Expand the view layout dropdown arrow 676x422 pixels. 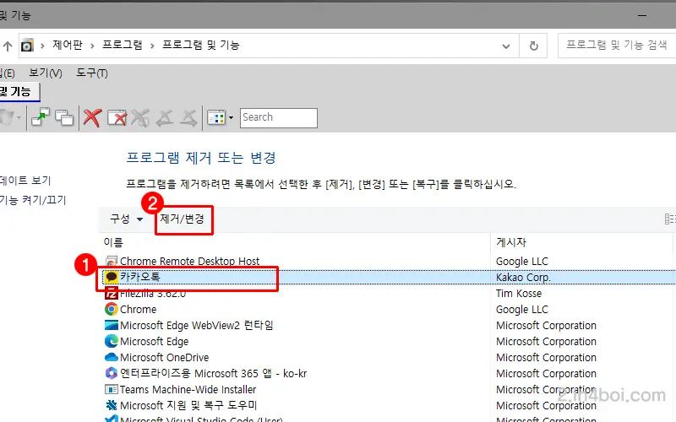tap(231, 117)
